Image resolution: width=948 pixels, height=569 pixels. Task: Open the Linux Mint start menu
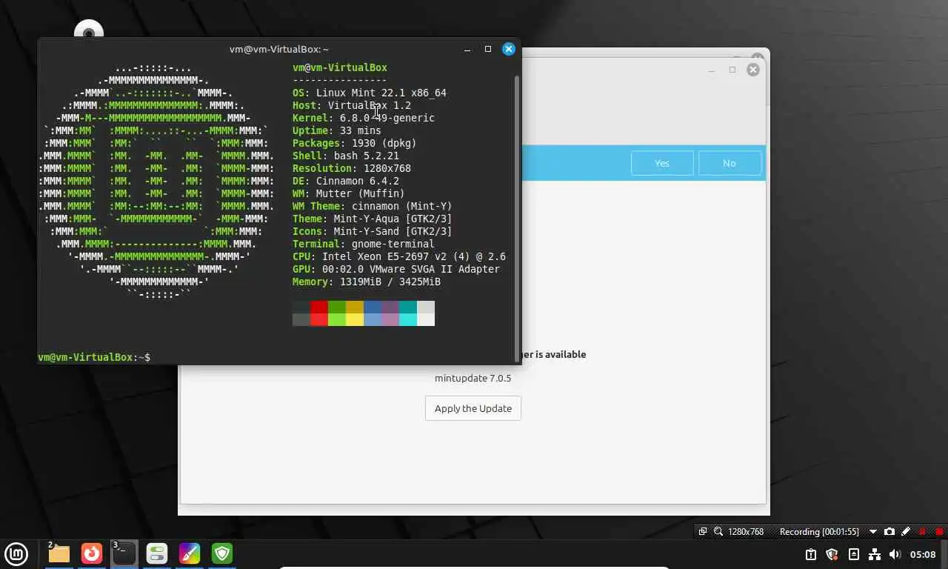point(16,553)
